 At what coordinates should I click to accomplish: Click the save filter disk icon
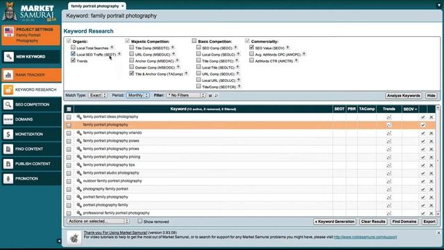pyautogui.click(x=210, y=96)
